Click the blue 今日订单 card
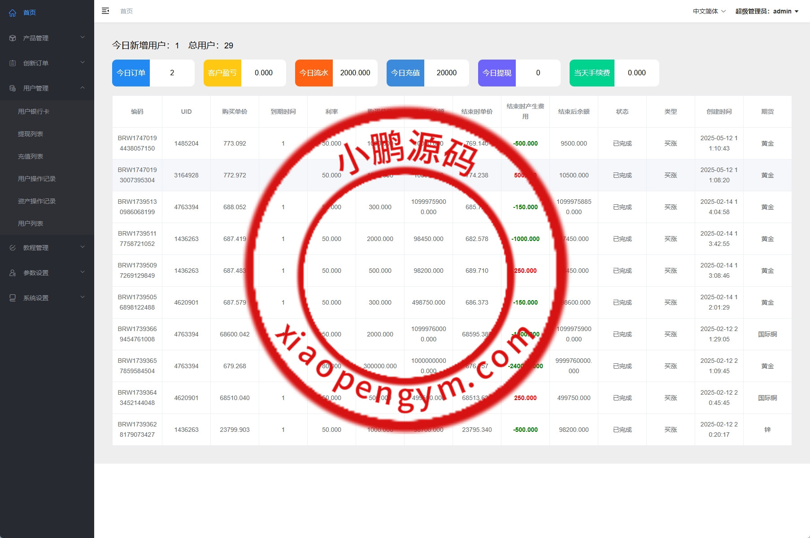Image resolution: width=810 pixels, height=538 pixels. (131, 73)
